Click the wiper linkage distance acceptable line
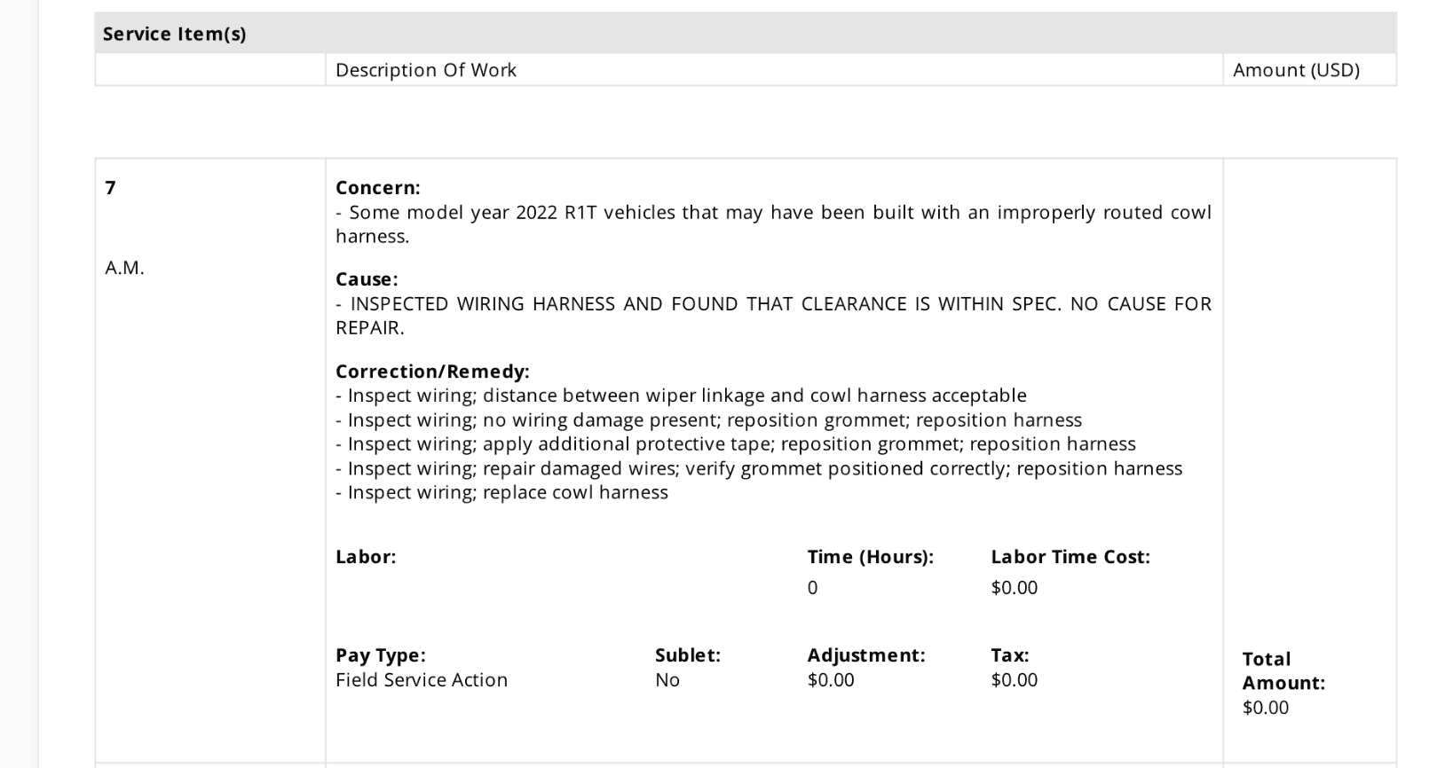 [681, 396]
